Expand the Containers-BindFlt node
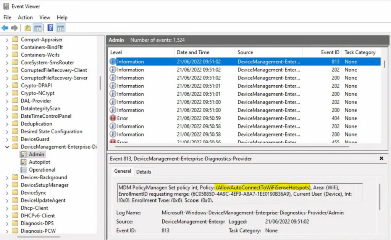This screenshot has width=391, height=240. pos(7,47)
